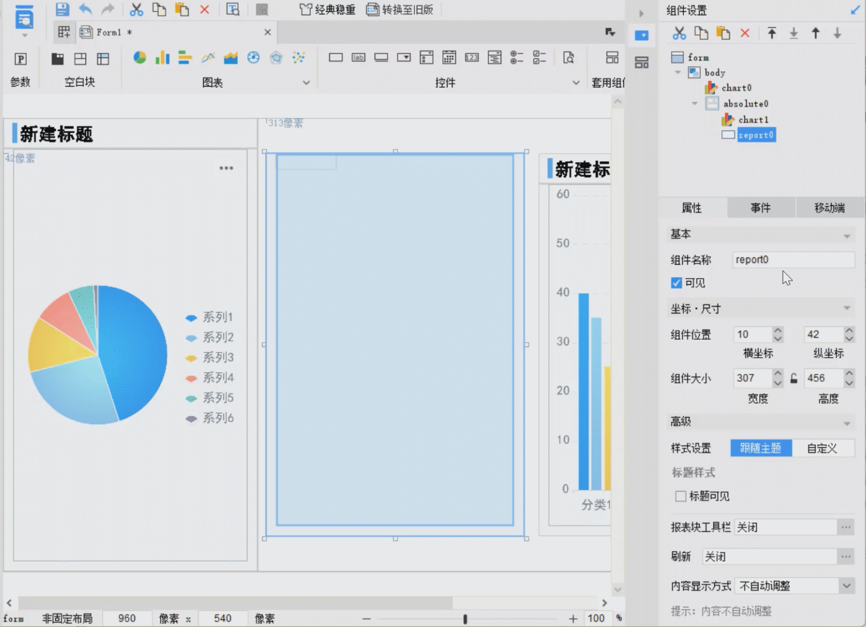Toggle the aspect ratio lock between width and height
This screenshot has height=627, width=866.
794,379
